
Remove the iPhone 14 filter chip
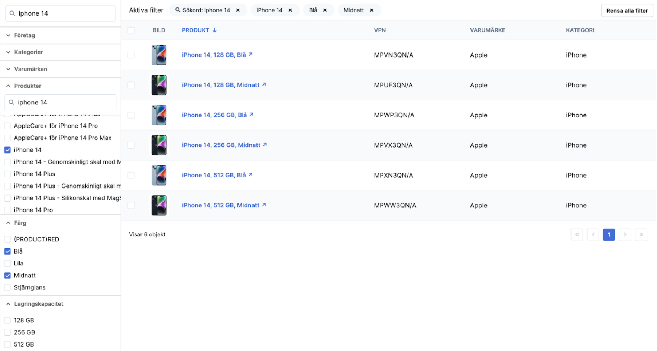coord(290,10)
